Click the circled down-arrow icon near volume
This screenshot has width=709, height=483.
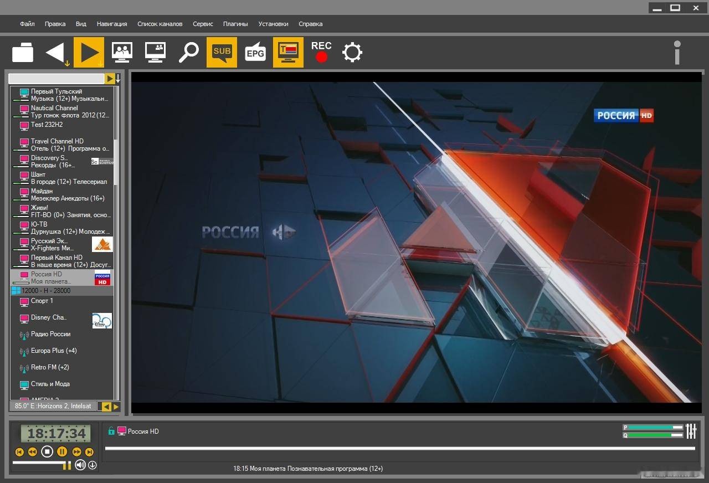click(93, 465)
